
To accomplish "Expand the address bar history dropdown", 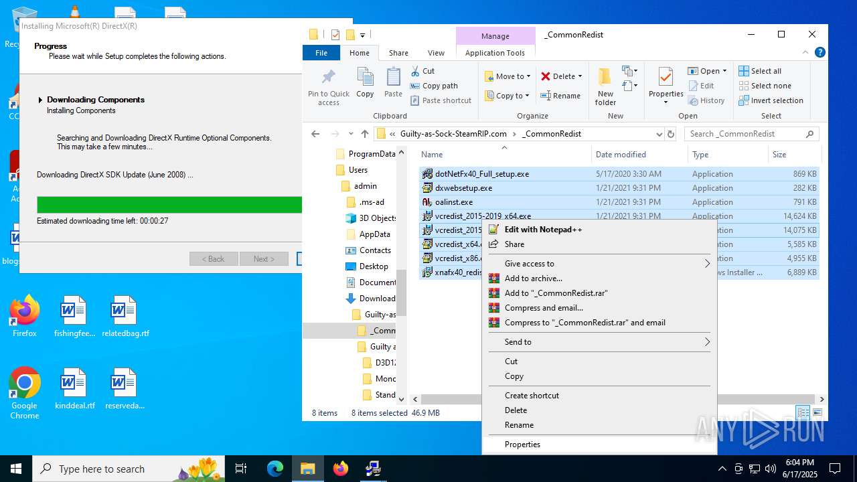I will click(659, 134).
